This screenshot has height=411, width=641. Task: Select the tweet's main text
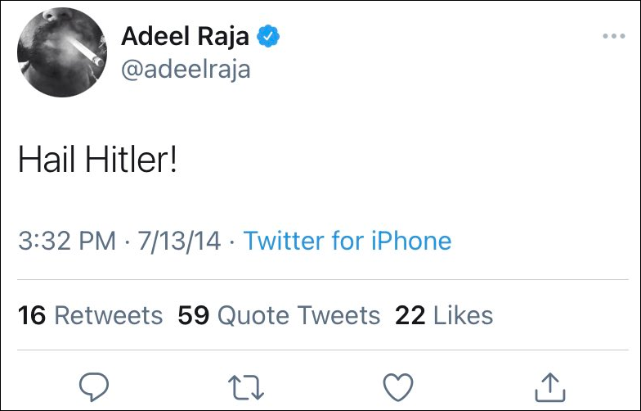click(x=97, y=160)
